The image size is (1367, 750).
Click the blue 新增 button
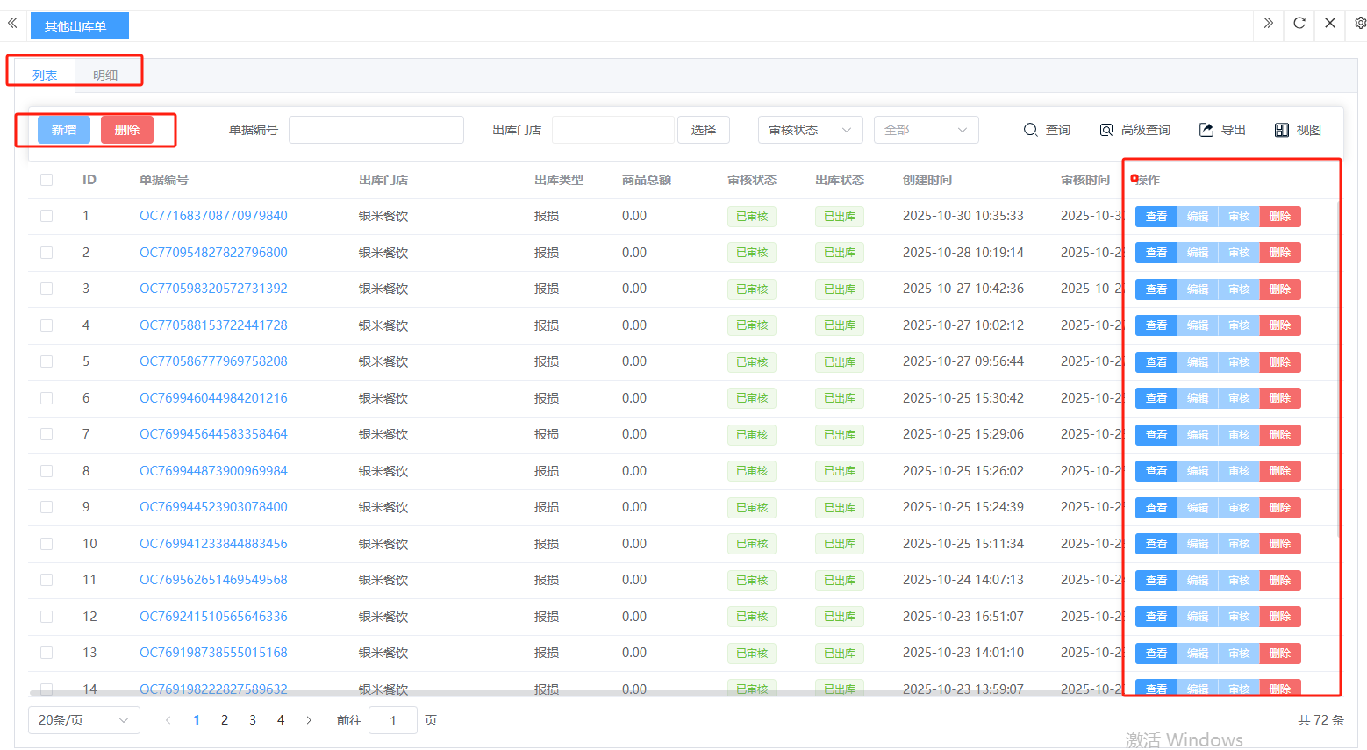(64, 130)
